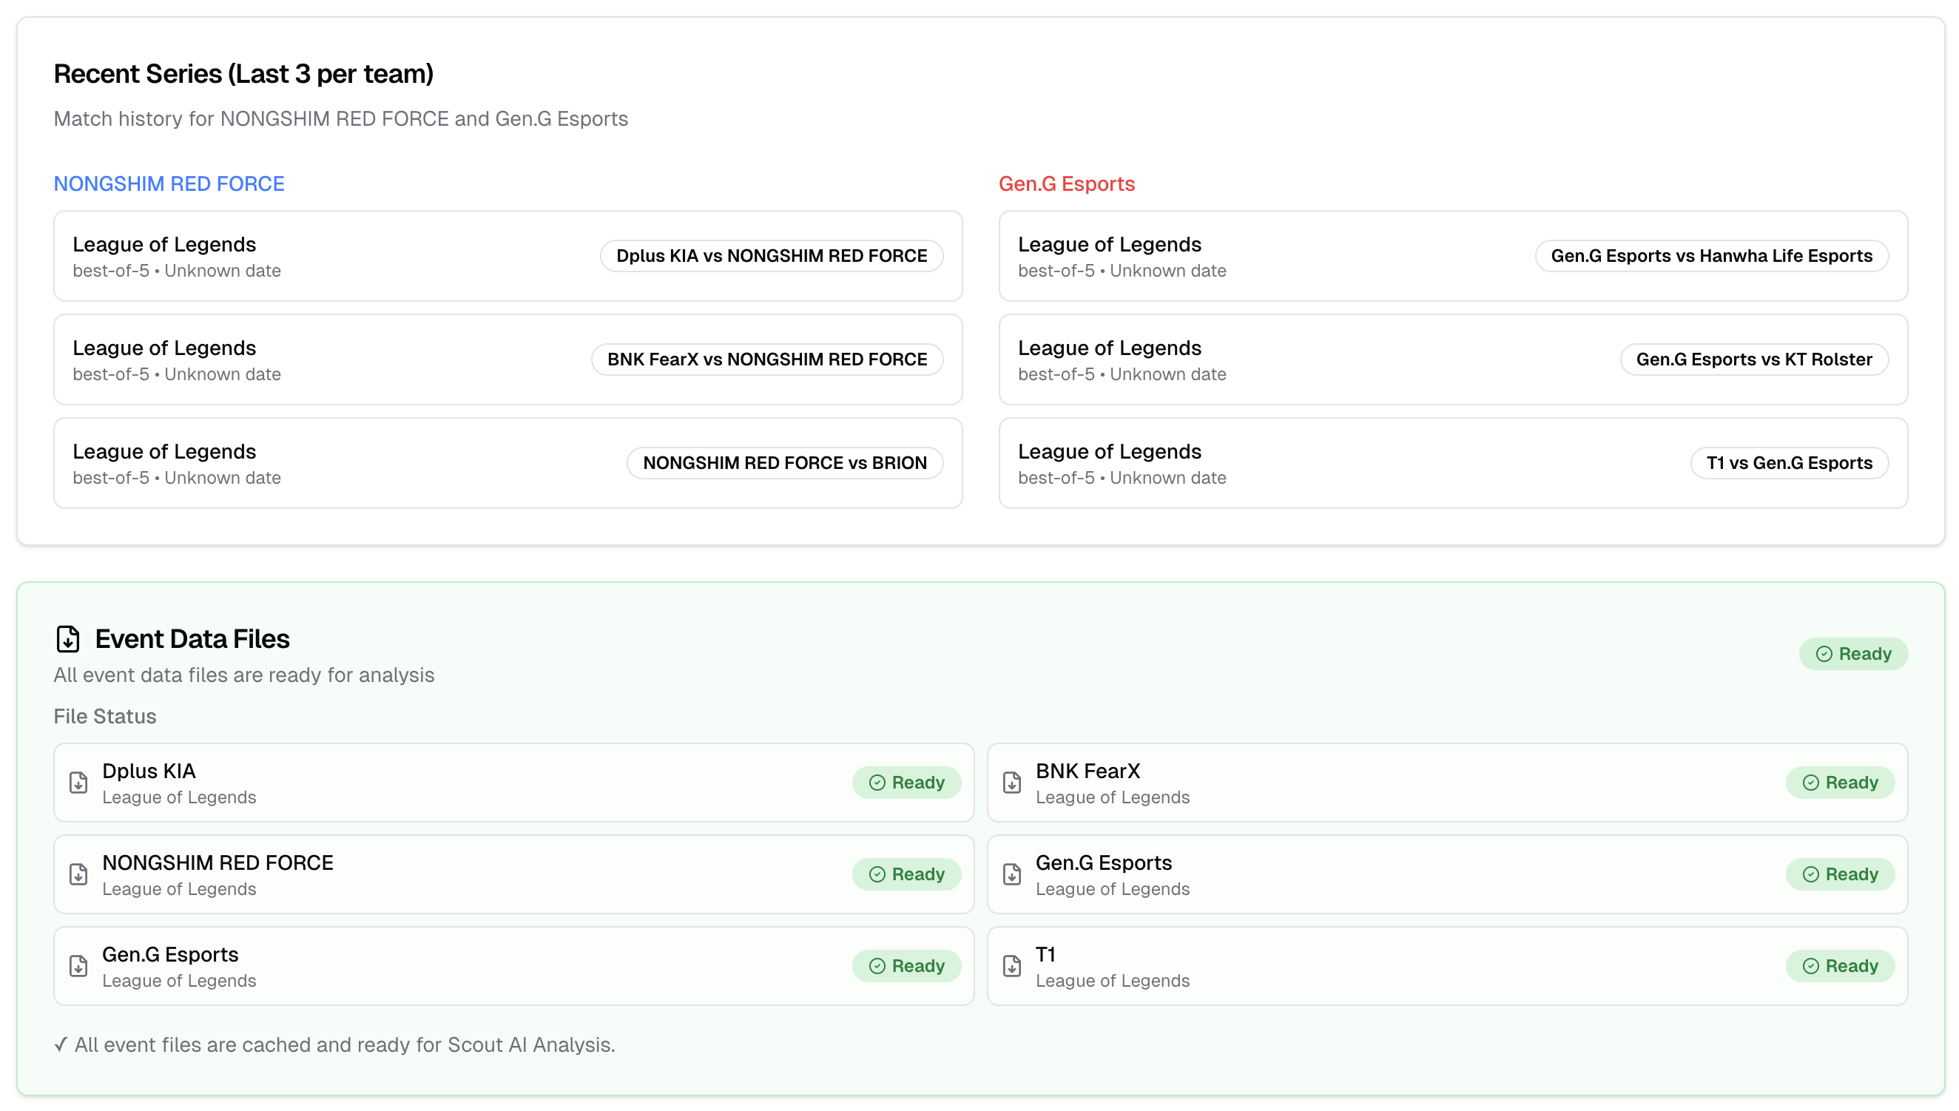1959x1111 pixels.
Task: Select Gen.G Esports vs KT Rolster match
Action: point(1754,359)
